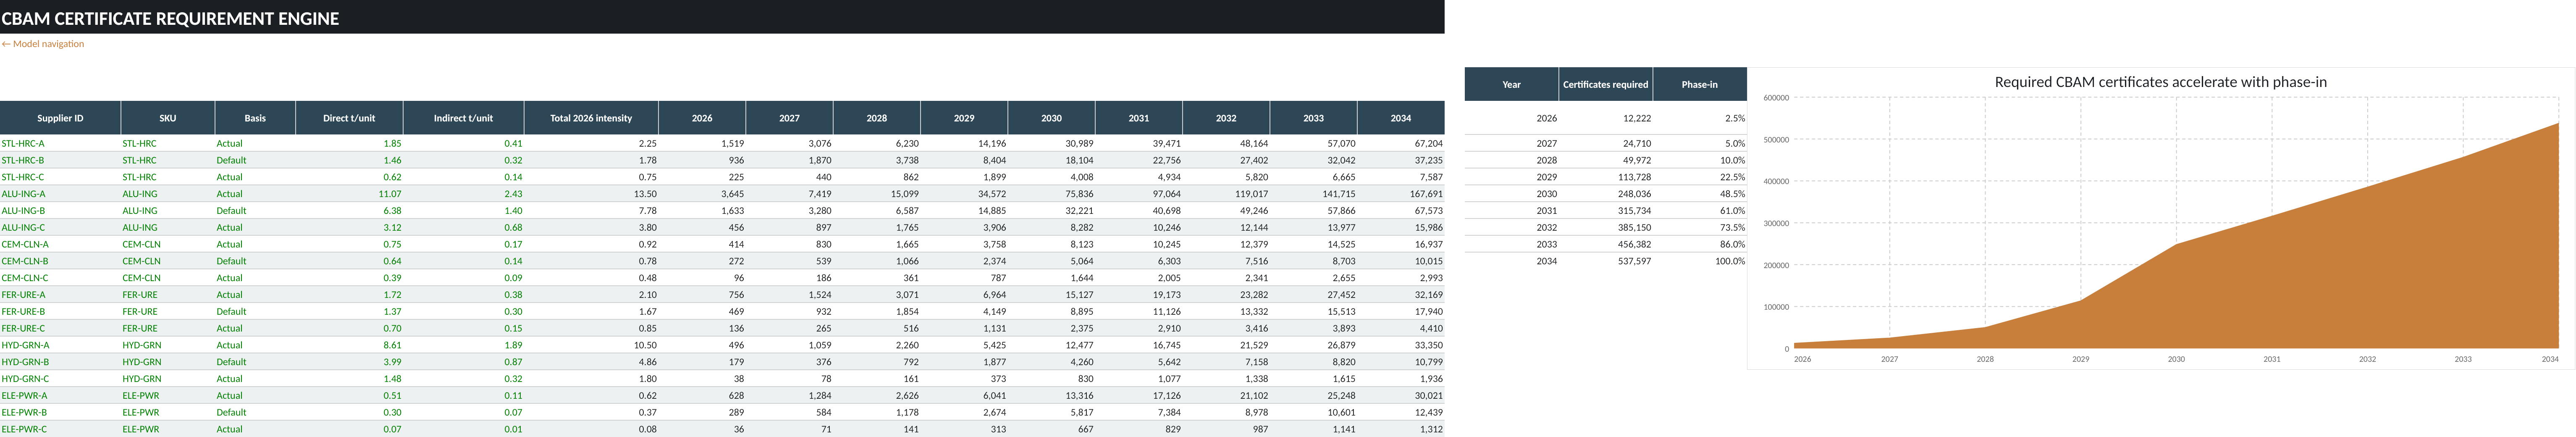Select the SKU column header
Viewport: 2576px width, 437px height.
click(x=167, y=118)
